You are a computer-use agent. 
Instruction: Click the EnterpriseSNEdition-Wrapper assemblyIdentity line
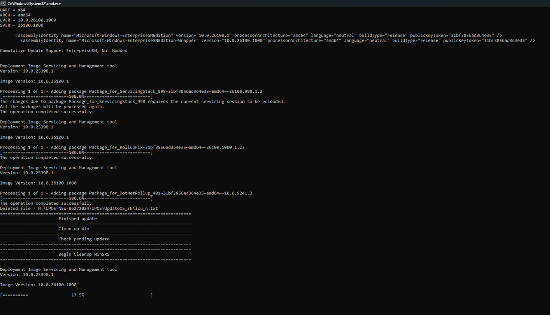pyautogui.click(x=278, y=40)
